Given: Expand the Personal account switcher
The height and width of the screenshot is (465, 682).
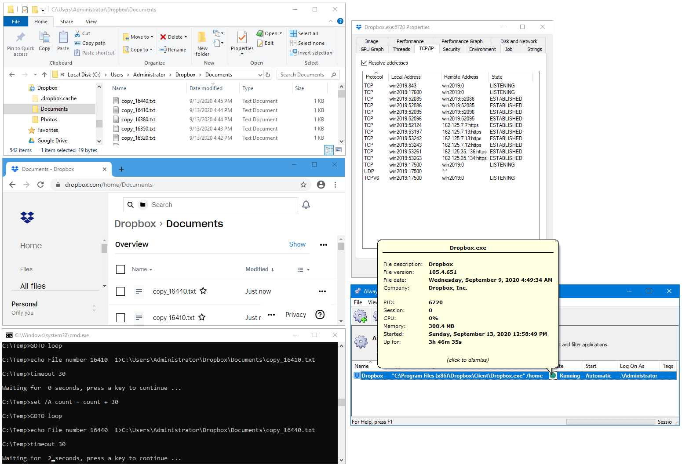Looking at the screenshot, I should [x=94, y=308].
